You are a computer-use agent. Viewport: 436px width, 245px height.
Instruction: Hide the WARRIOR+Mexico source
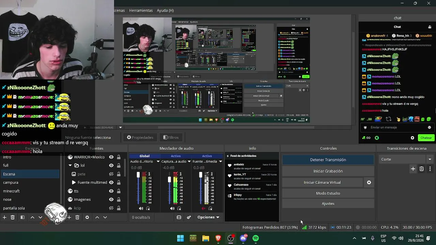111,157
